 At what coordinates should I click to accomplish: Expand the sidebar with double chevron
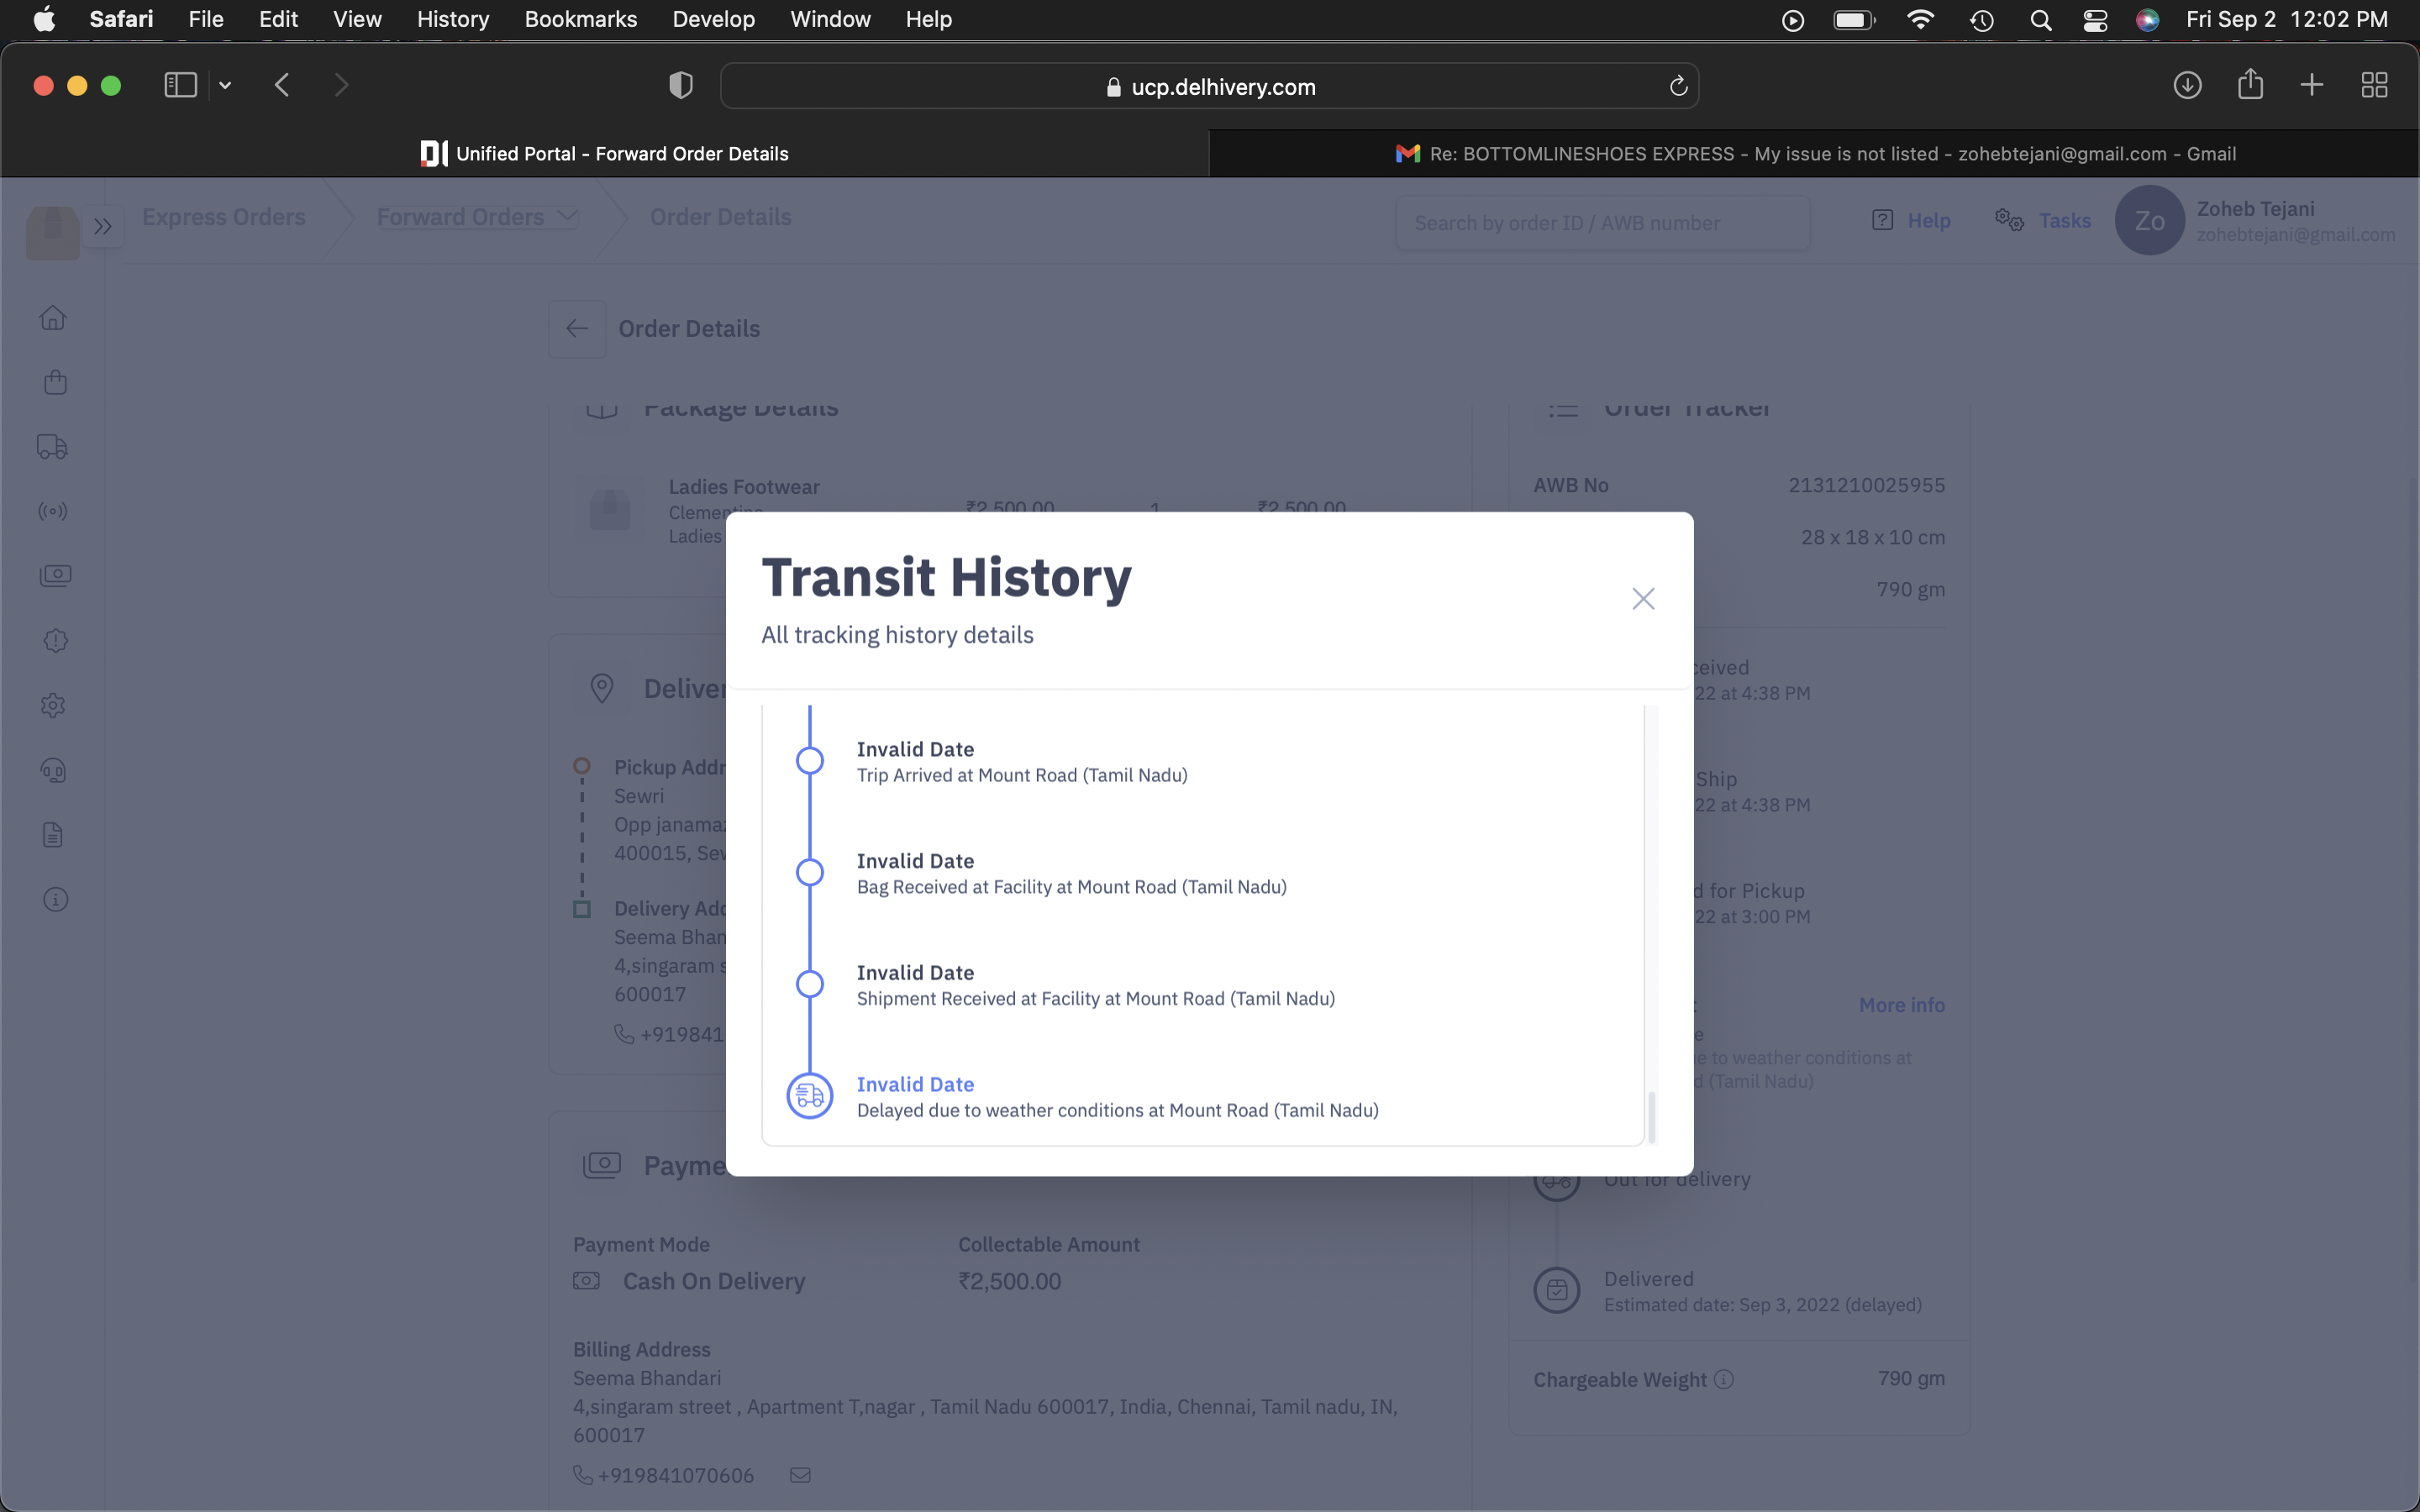coord(102,226)
